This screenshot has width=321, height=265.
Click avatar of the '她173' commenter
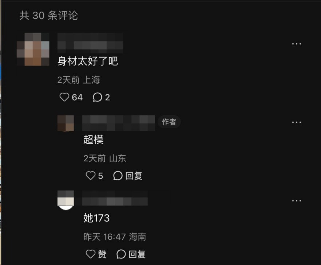pyautogui.click(x=66, y=200)
